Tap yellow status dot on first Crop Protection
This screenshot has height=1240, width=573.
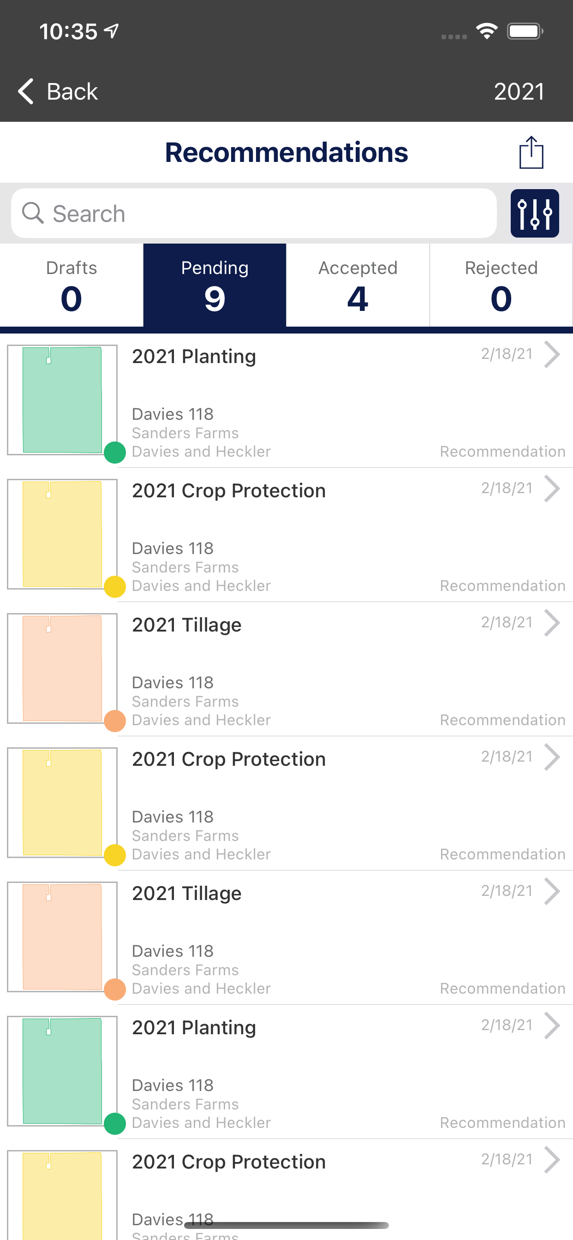pyautogui.click(x=115, y=586)
